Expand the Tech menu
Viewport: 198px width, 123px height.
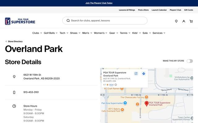(64, 33)
